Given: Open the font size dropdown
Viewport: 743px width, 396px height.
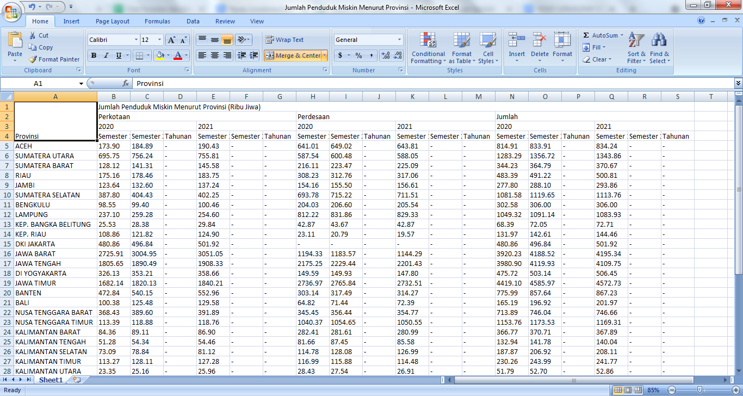Looking at the screenshot, I should click(x=159, y=40).
